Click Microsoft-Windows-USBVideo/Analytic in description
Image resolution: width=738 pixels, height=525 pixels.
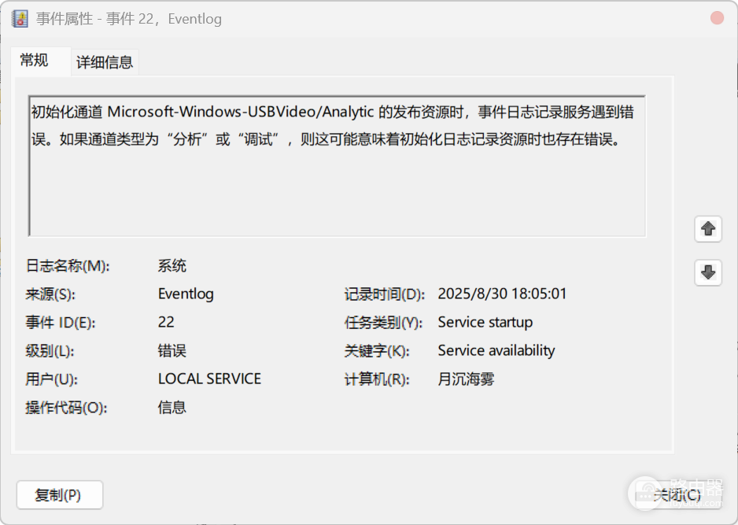click(241, 112)
